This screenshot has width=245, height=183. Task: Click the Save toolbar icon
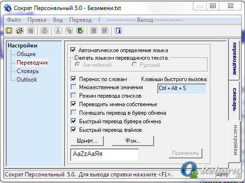[31, 31]
